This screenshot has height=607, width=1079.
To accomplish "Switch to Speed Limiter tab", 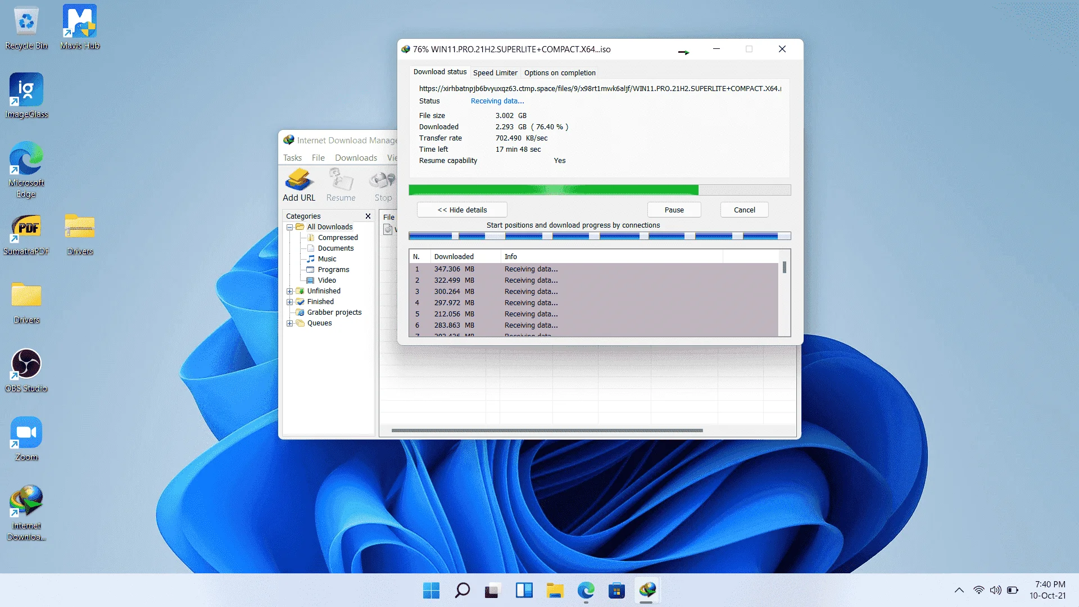I will click(495, 73).
